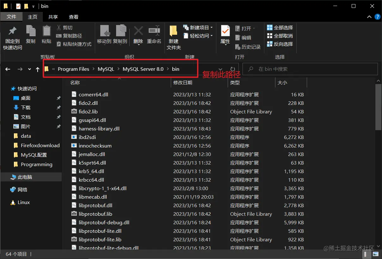Open the Properties button dropdown arrow
This screenshot has width=382, height=259.
(225, 45)
